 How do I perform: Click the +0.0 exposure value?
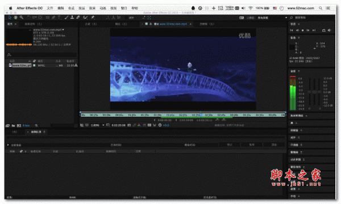[166, 125]
